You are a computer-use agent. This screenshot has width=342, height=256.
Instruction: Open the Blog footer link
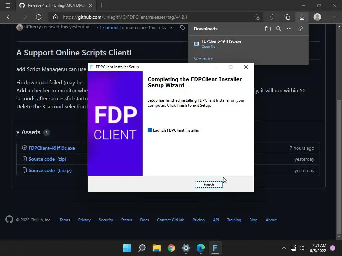click(x=253, y=220)
